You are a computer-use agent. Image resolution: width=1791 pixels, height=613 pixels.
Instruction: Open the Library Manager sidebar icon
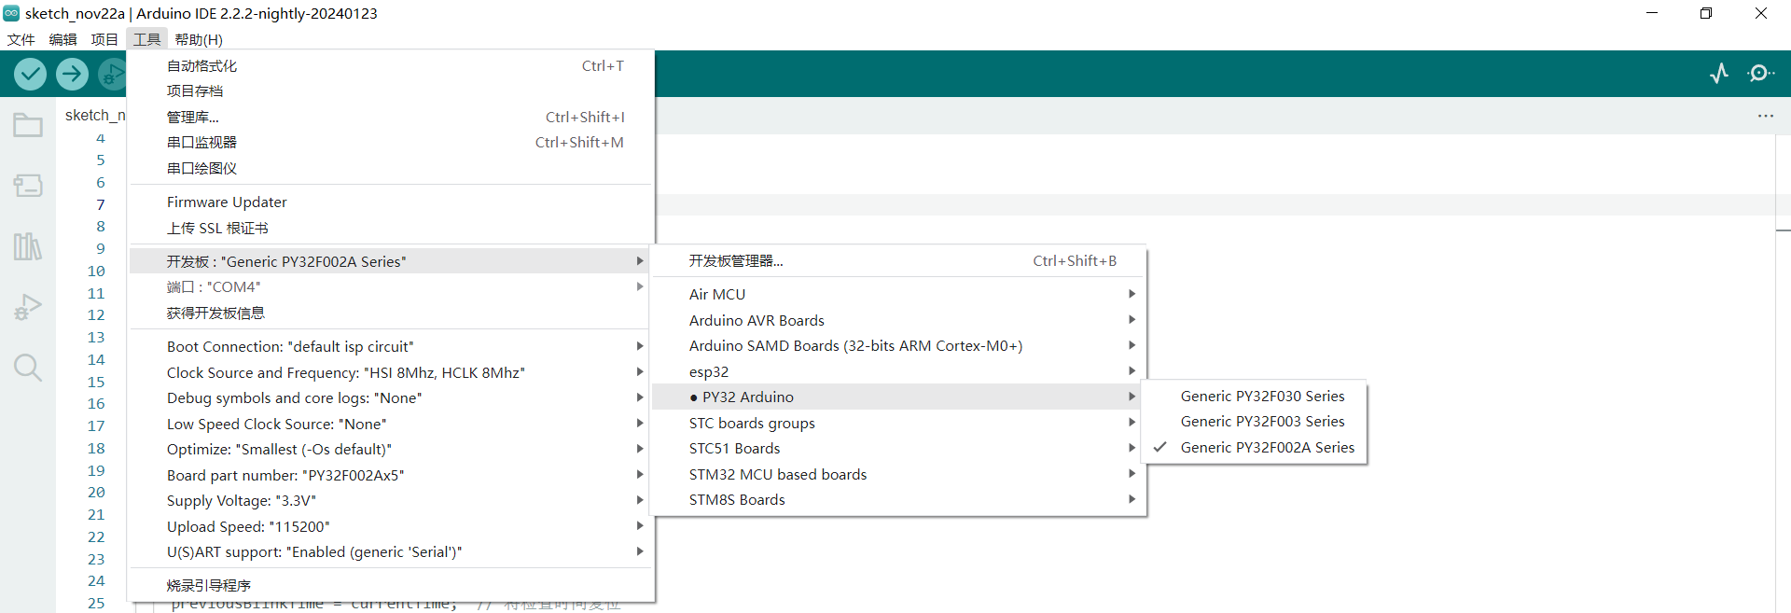click(28, 246)
